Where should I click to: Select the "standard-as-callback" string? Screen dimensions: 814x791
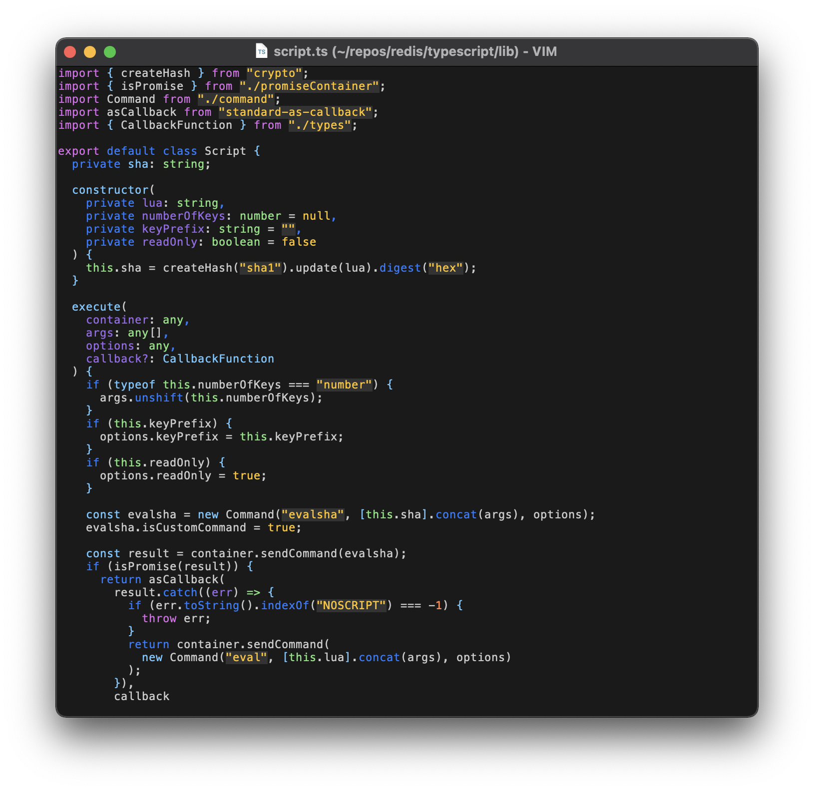click(x=295, y=112)
